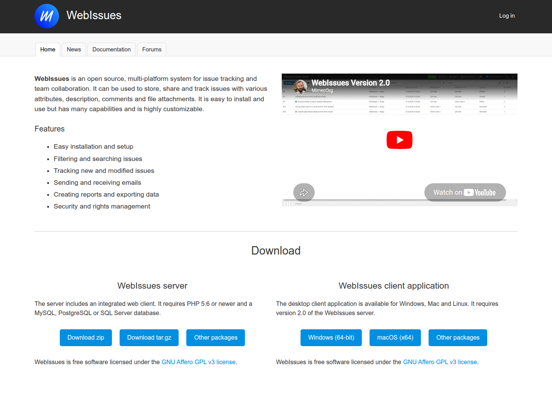Click the MimecOrg channel name
Screen dimensions: 552x414
322,90
